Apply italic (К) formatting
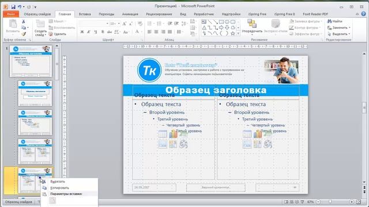 coord(89,32)
